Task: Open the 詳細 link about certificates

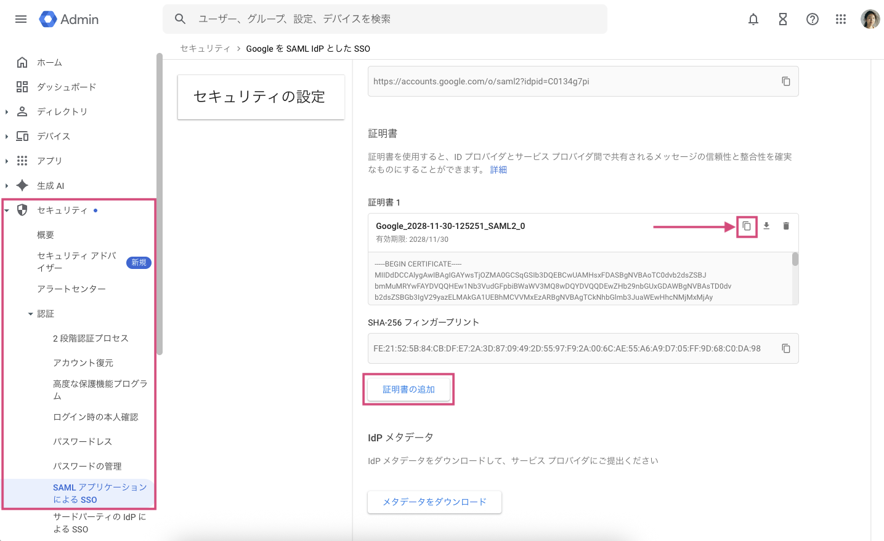Action: (x=498, y=170)
